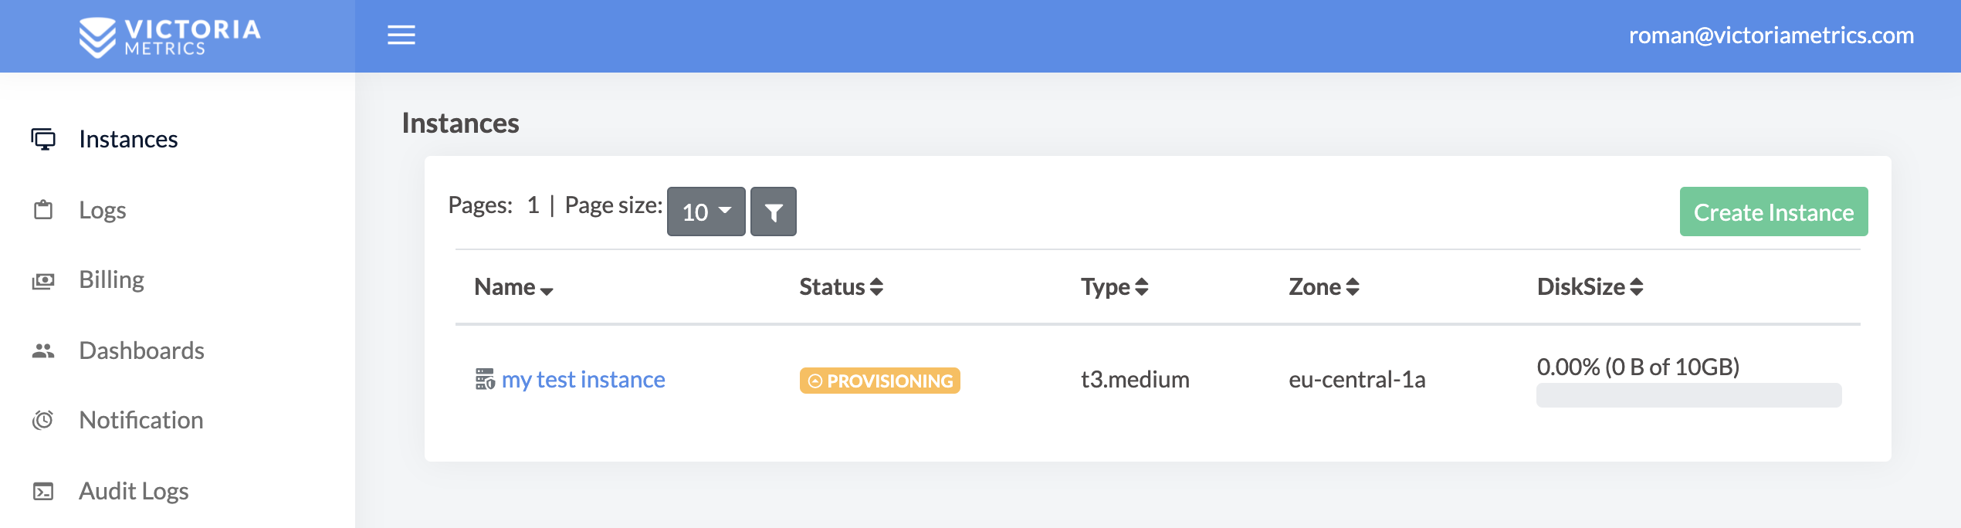
Task: Open the Billing menu item
Action: click(112, 280)
